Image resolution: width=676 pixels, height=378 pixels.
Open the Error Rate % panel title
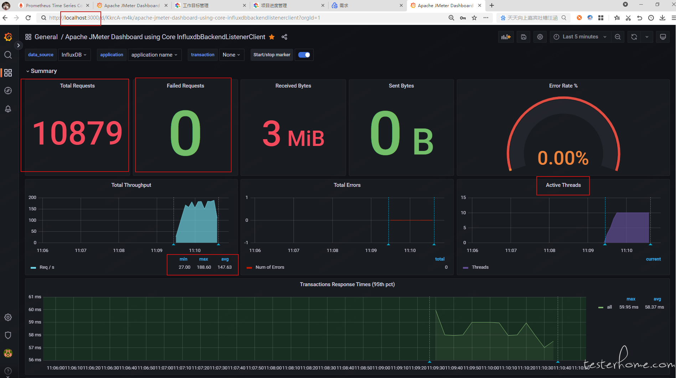[x=563, y=86]
